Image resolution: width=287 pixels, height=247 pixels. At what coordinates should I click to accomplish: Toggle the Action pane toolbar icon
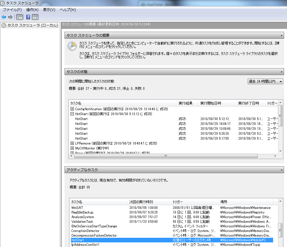[35, 17]
